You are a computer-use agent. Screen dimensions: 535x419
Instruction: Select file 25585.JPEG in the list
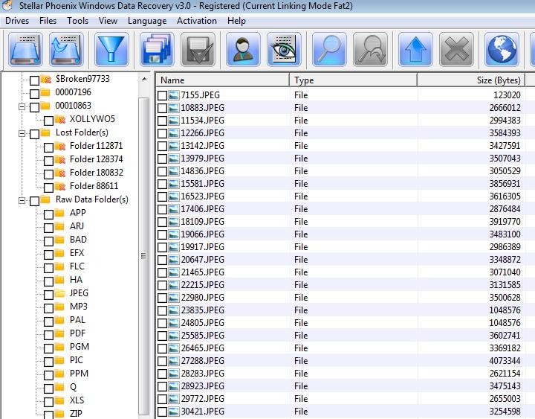pyautogui.click(x=202, y=335)
